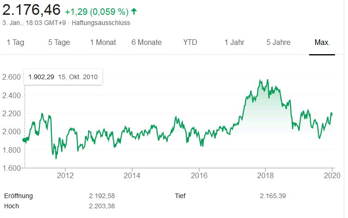
Task: Show the 1 Monat chart view
Action: [103, 43]
